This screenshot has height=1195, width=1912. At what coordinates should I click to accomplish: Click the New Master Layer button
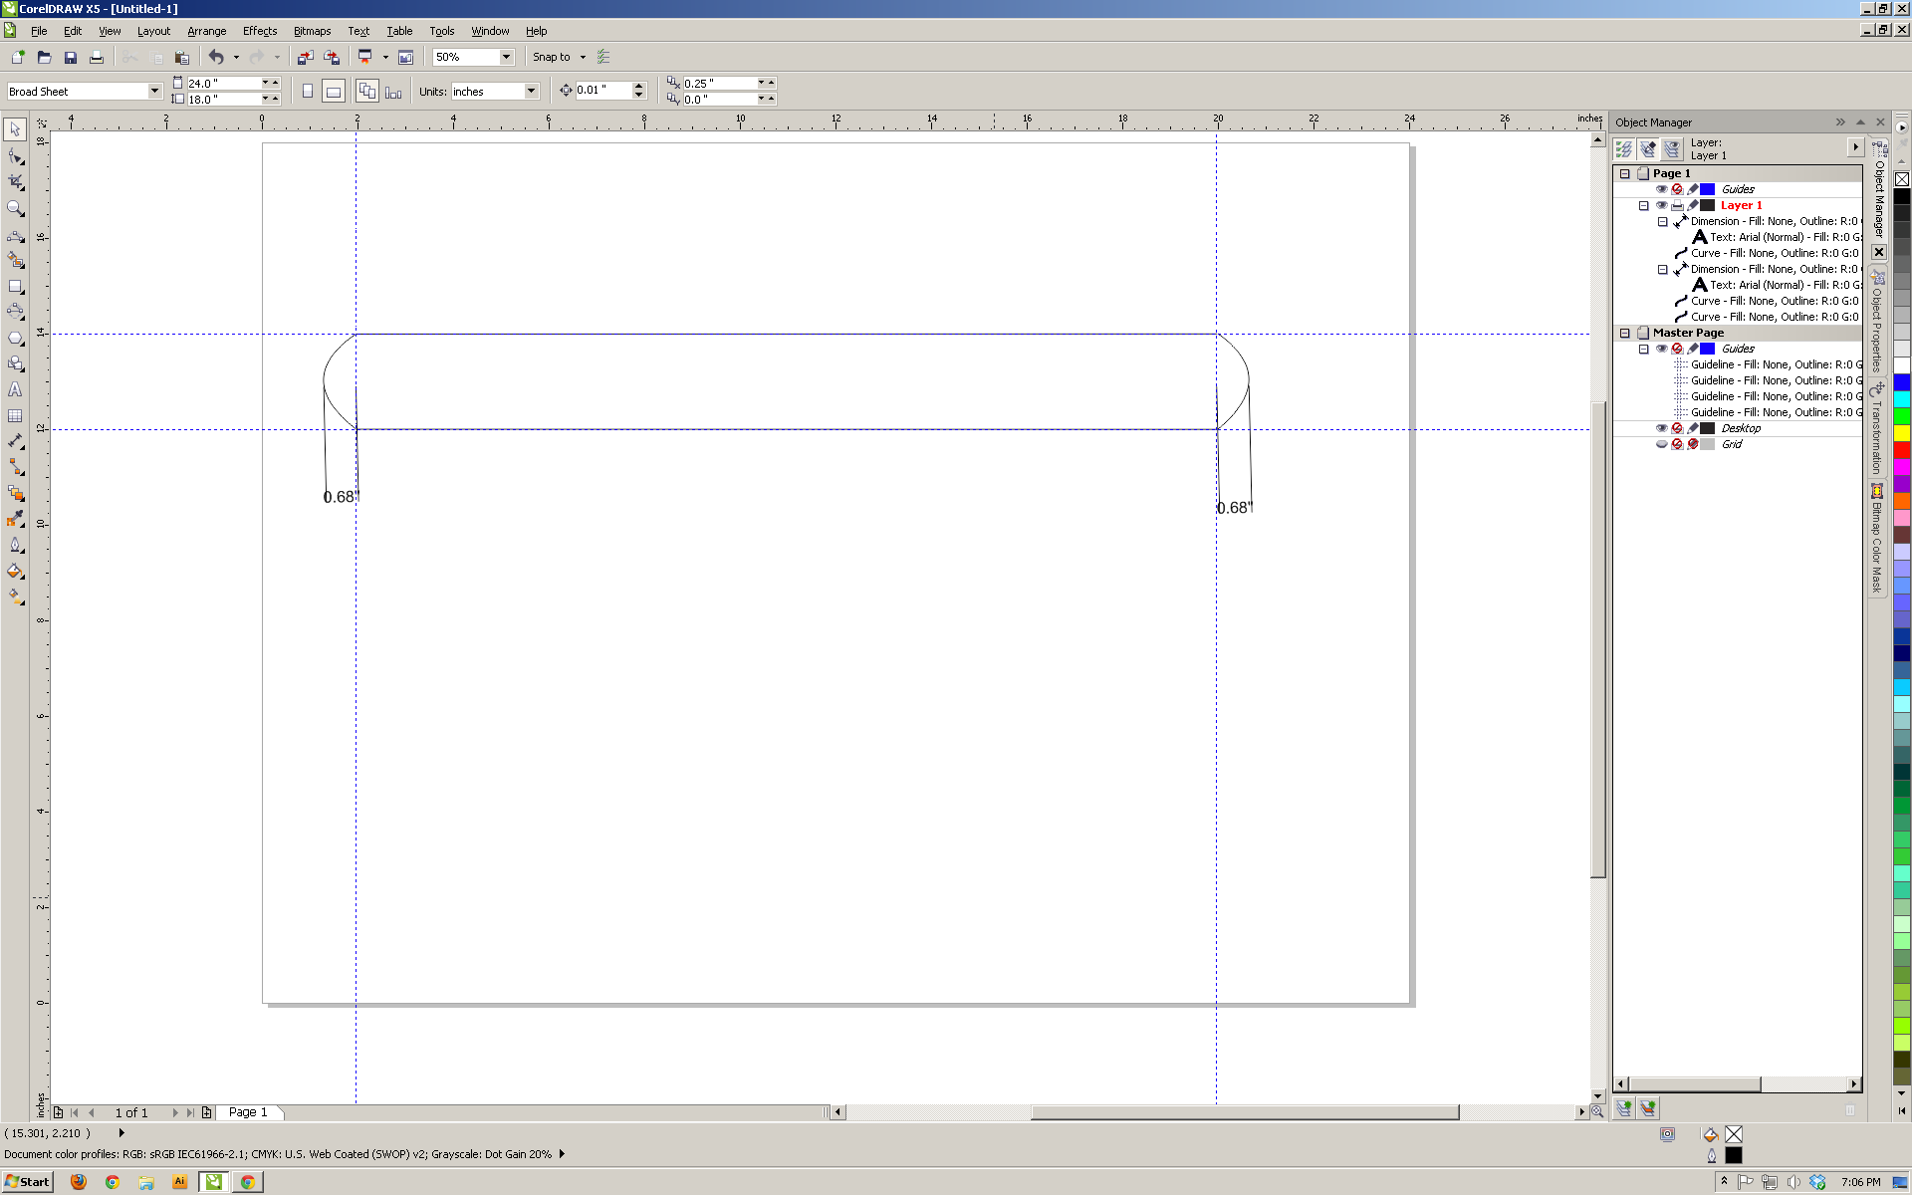click(1648, 1108)
